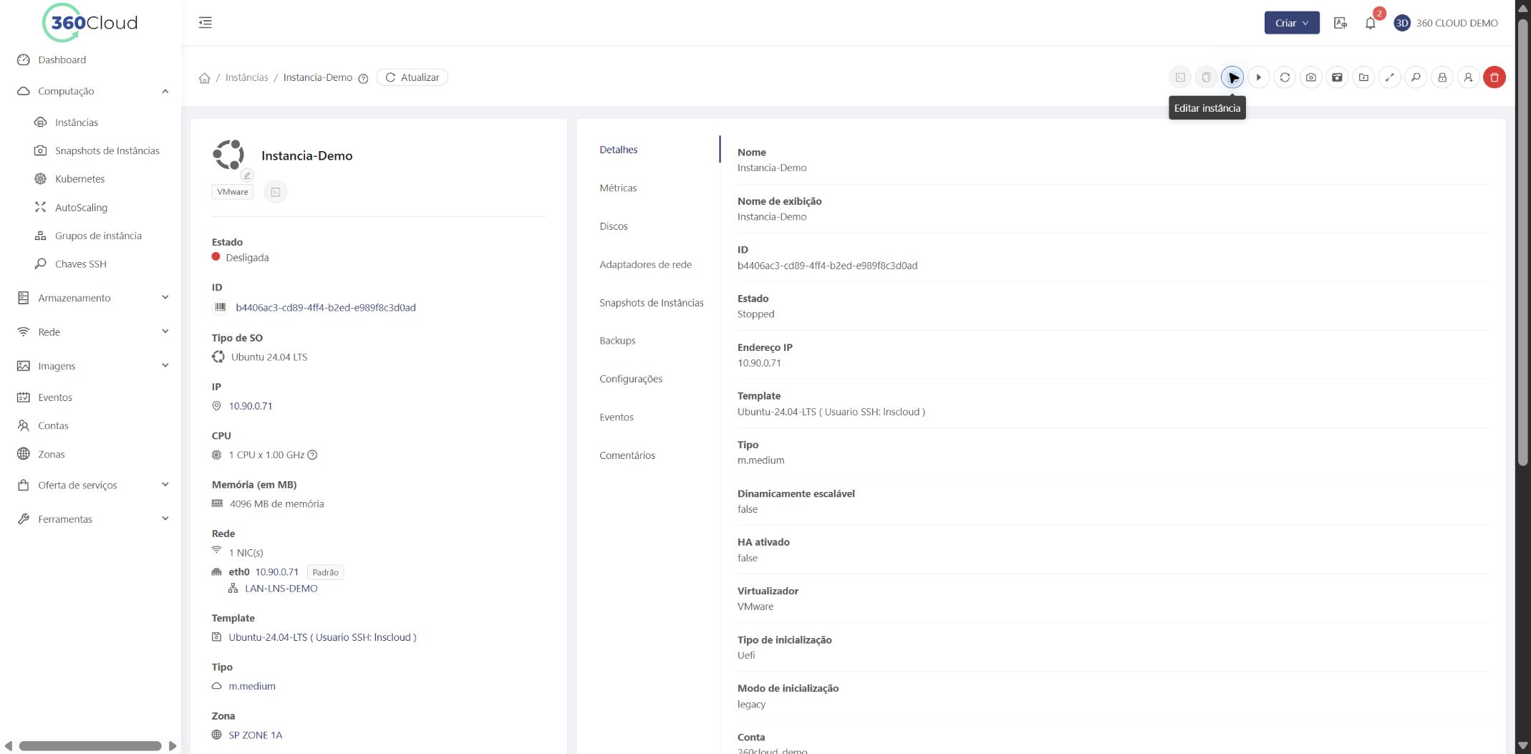Click the home icon in the breadcrumb

[x=204, y=78]
